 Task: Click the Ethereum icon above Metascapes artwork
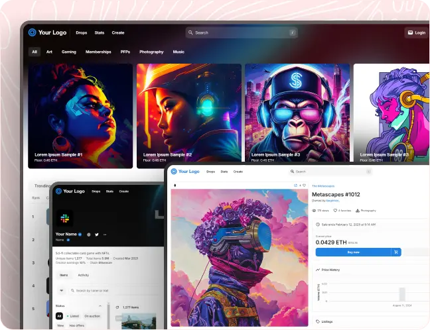click(175, 186)
